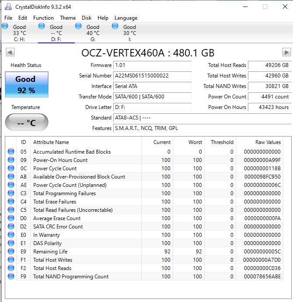Click the Serial Number field
The image size is (293, 302).
click(152, 76)
